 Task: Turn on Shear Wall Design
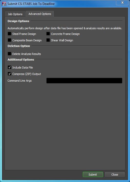tap(48, 40)
